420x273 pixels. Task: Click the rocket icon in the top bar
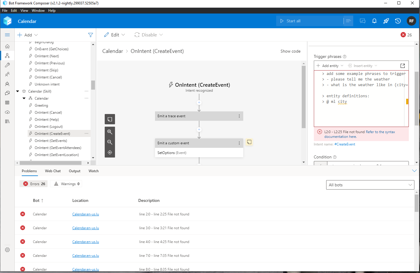click(386, 21)
